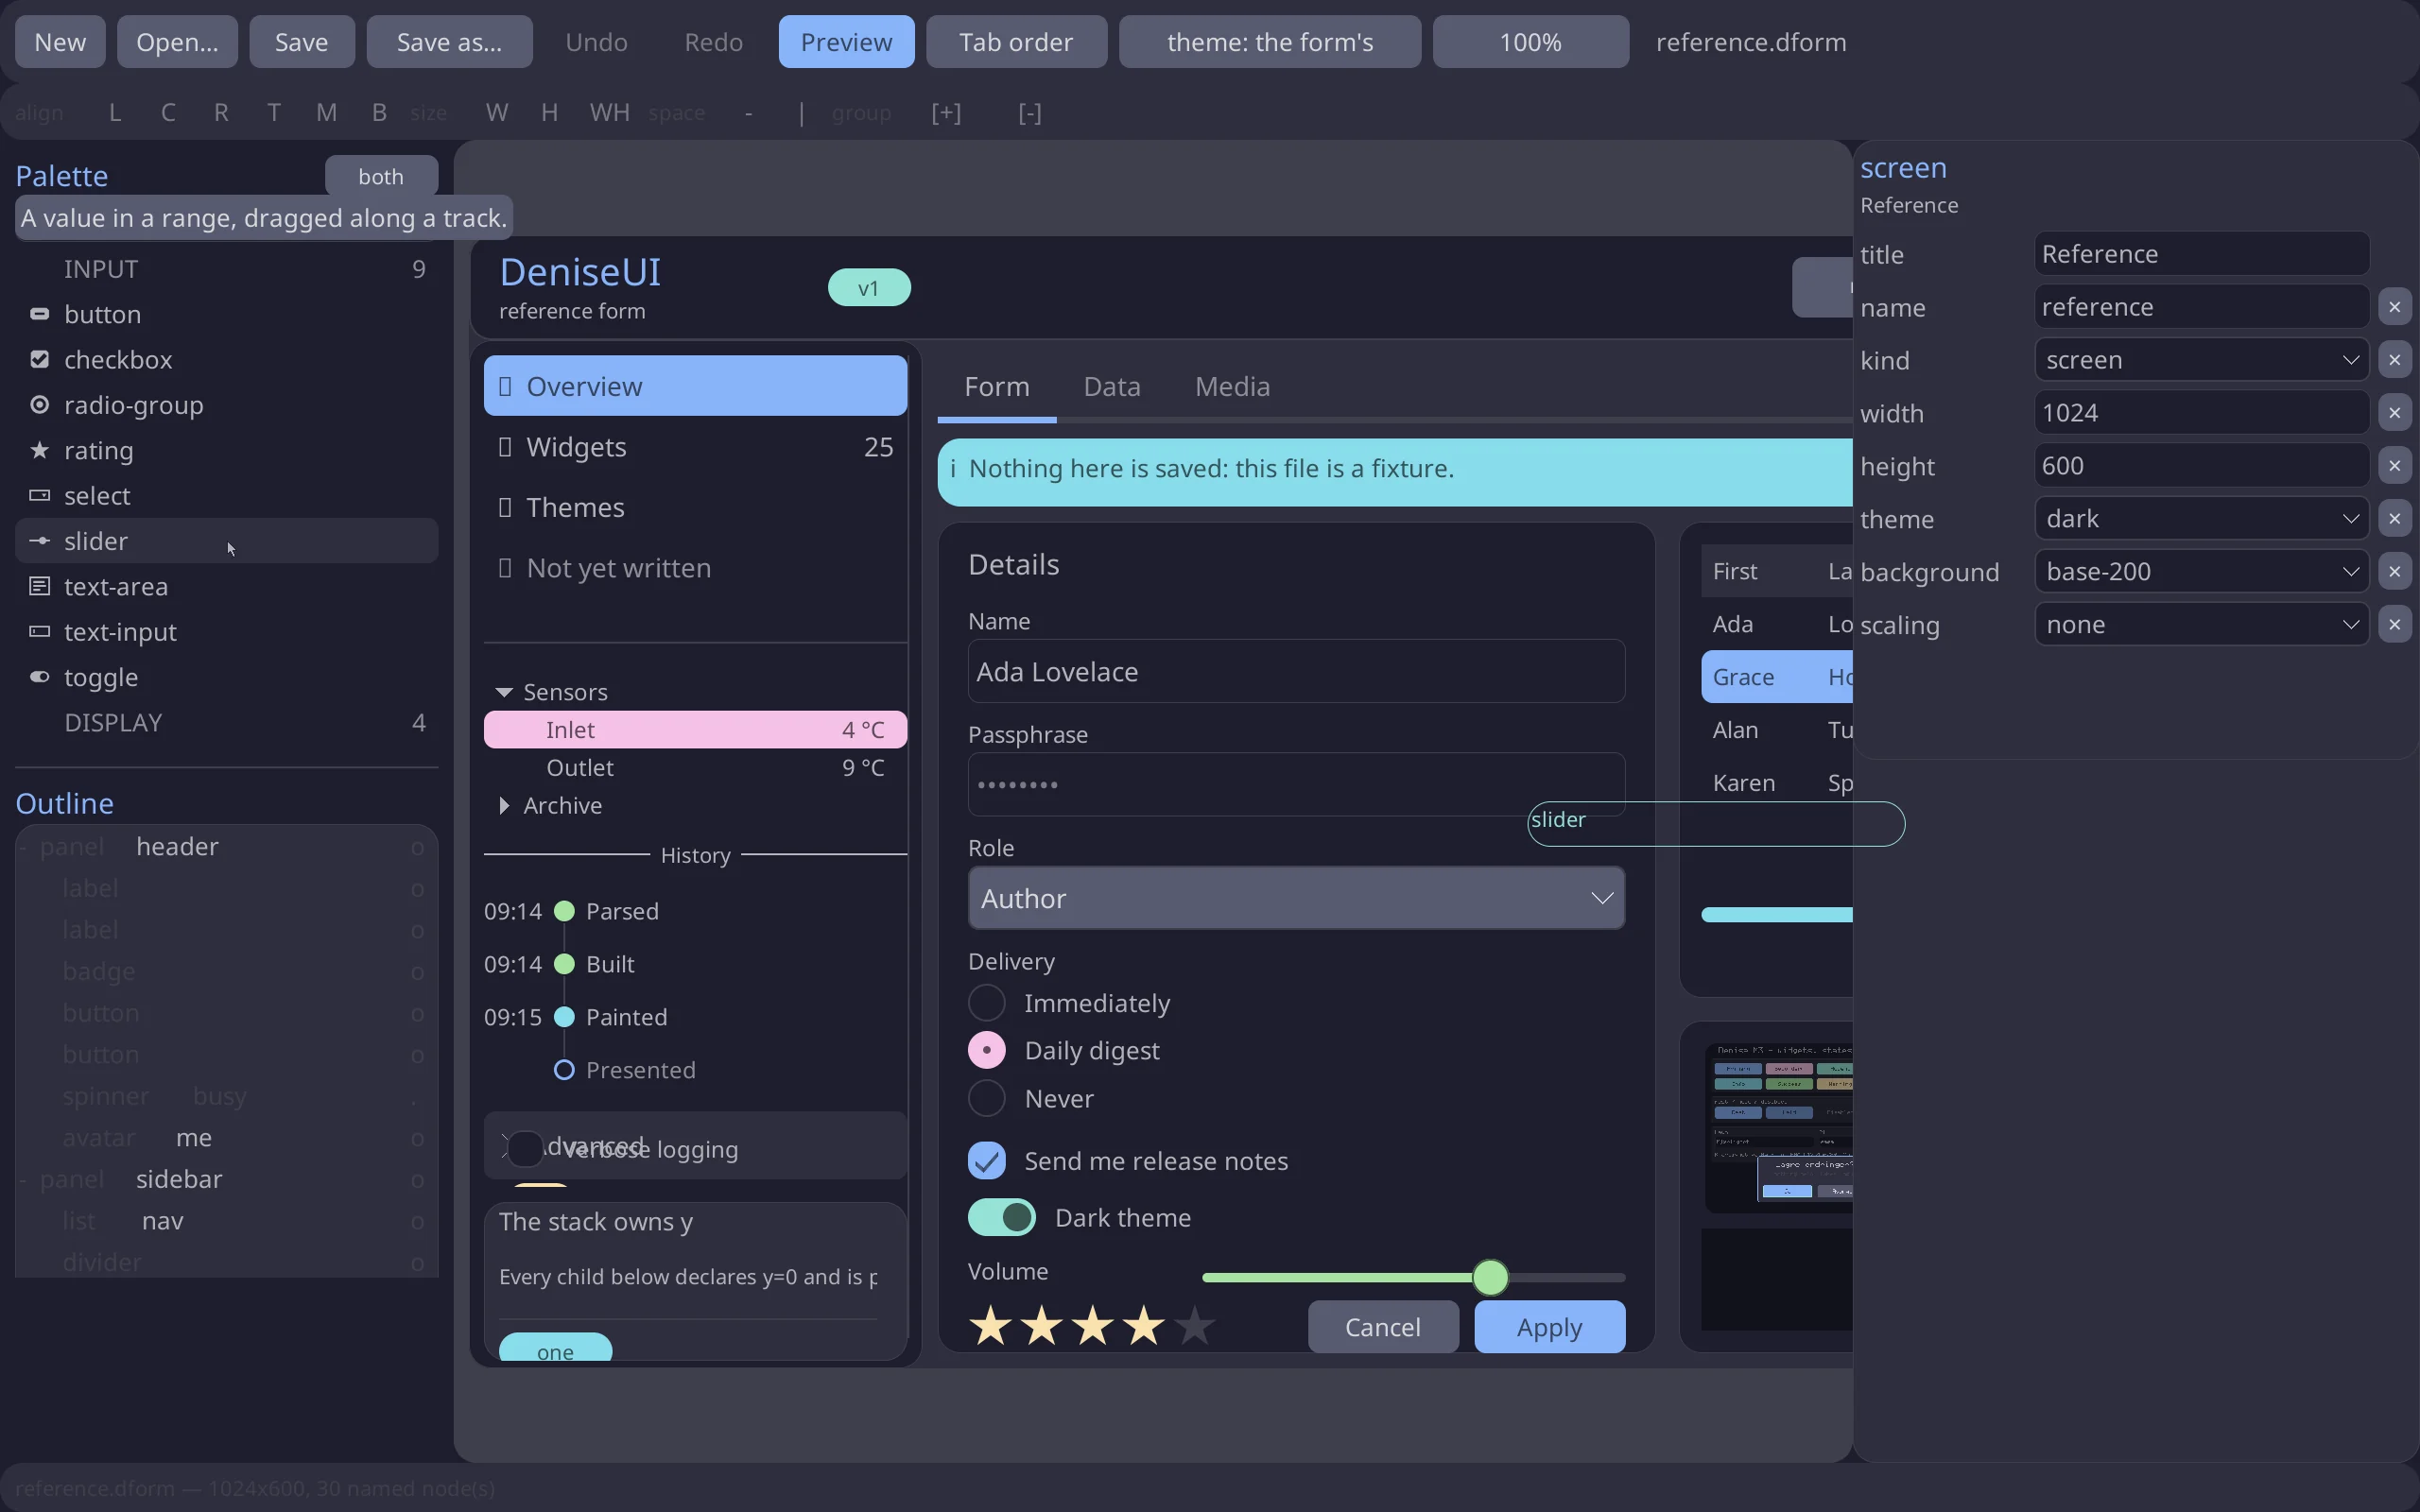Click the Tab order button
2420x1512 pixels.
click(1016, 42)
